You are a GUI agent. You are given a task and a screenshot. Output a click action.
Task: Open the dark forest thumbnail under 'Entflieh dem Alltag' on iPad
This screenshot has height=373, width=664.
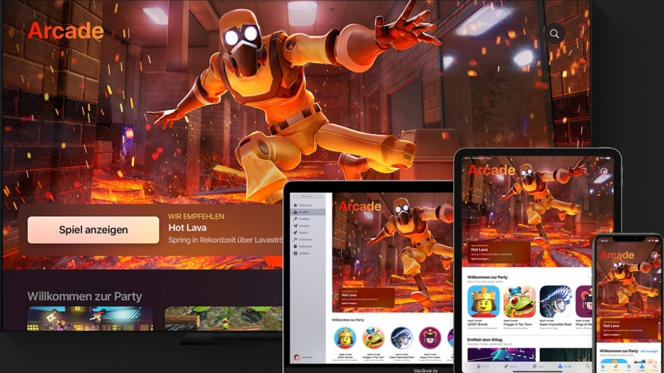566,355
